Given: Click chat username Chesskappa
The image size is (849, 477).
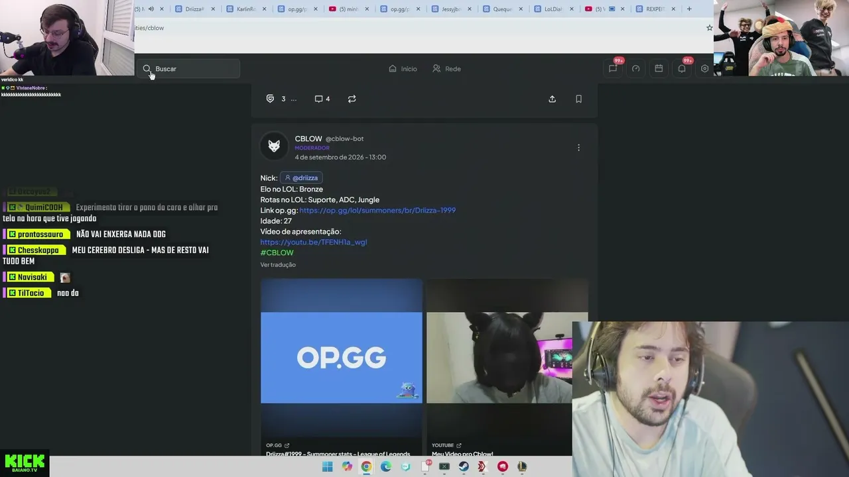Looking at the screenshot, I should (x=38, y=250).
